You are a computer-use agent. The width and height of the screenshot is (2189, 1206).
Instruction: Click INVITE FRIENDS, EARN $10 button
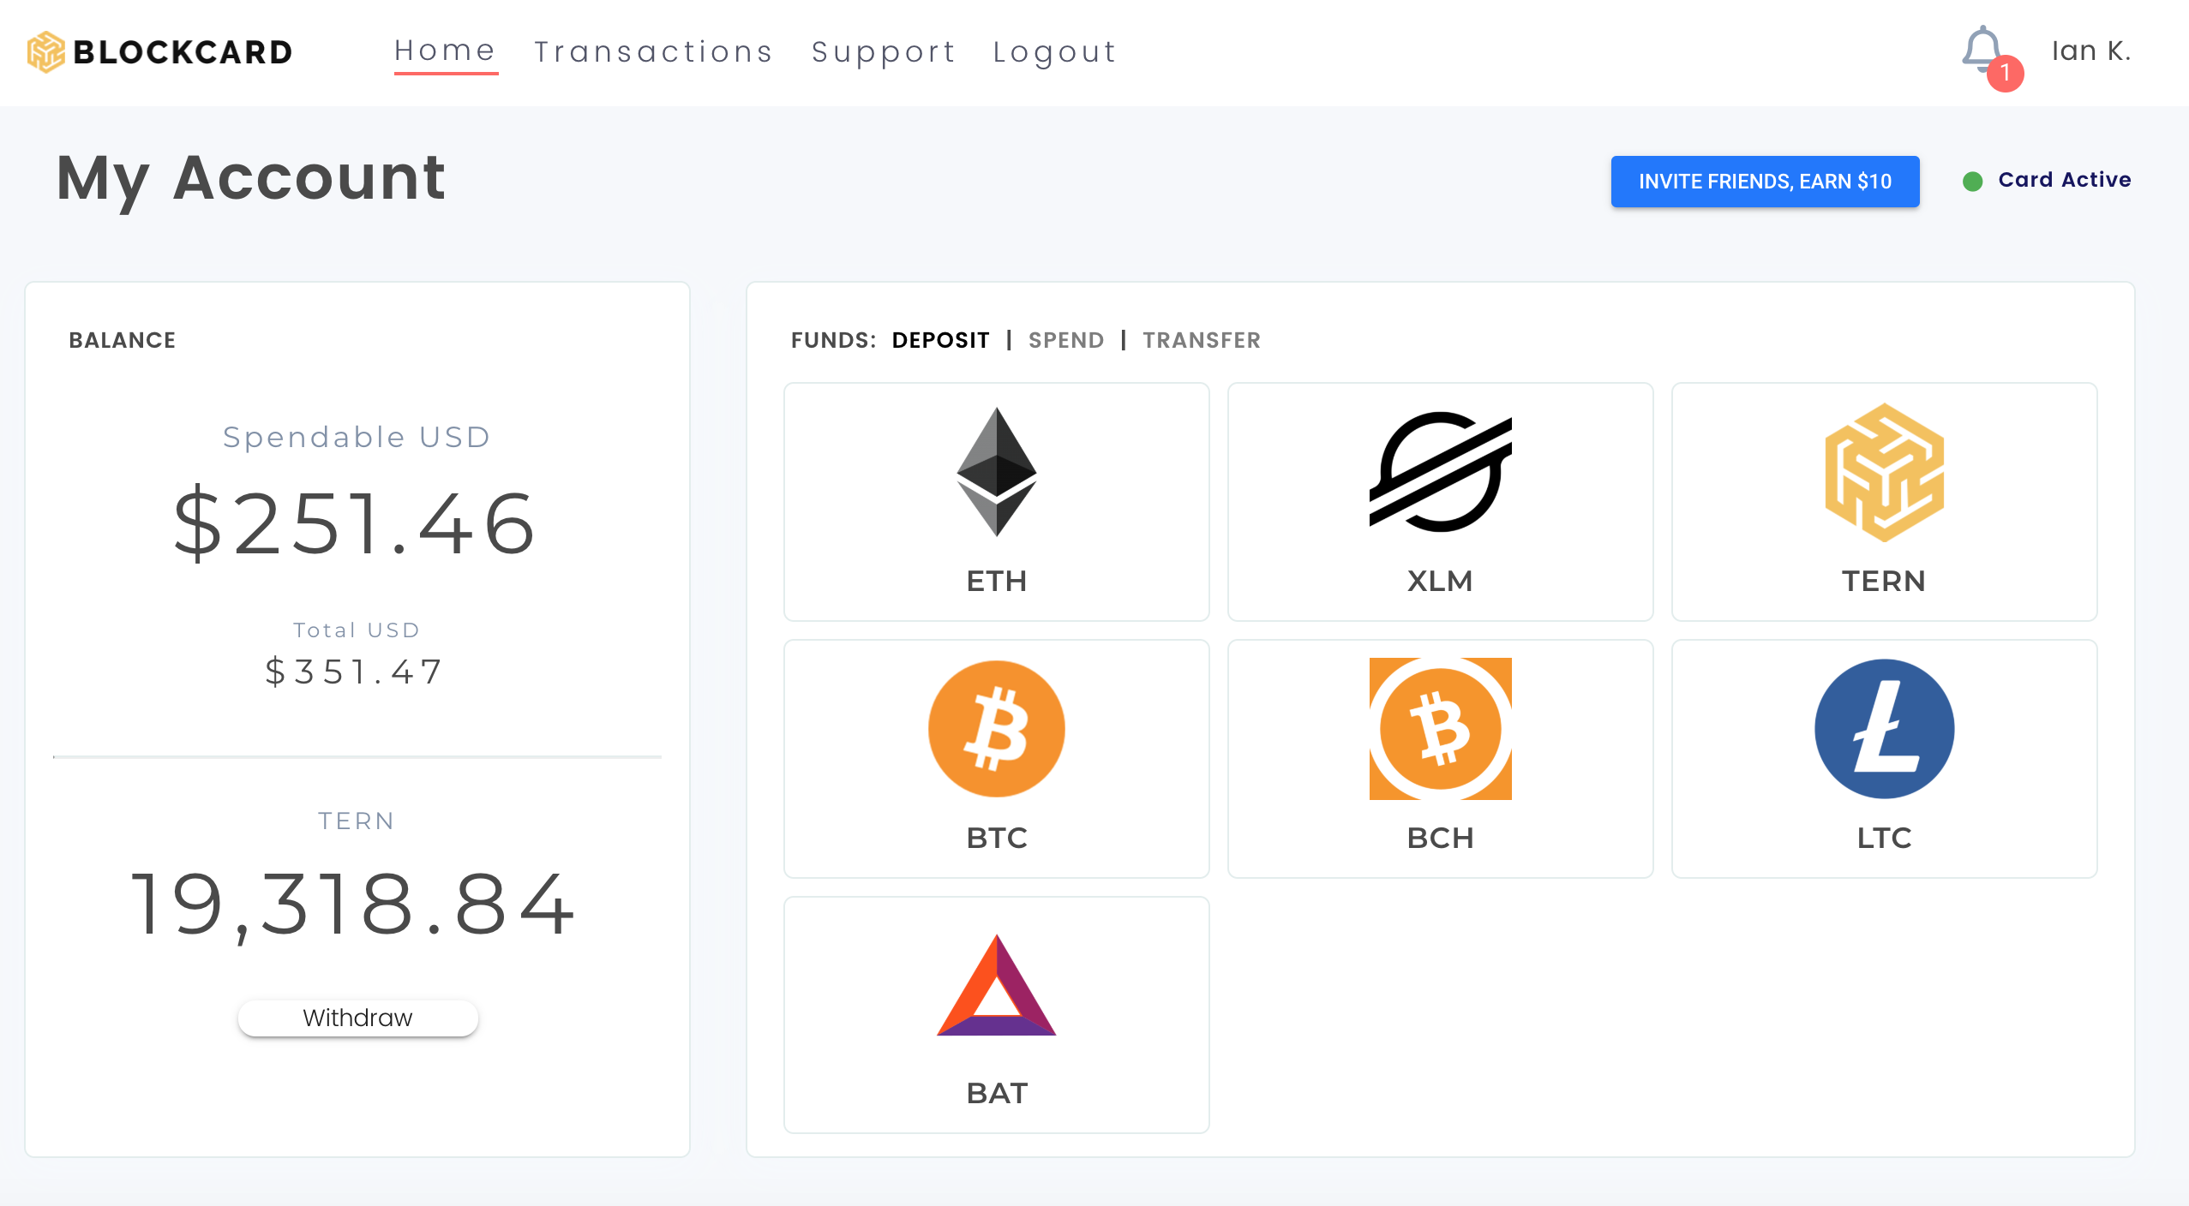coord(1764,181)
